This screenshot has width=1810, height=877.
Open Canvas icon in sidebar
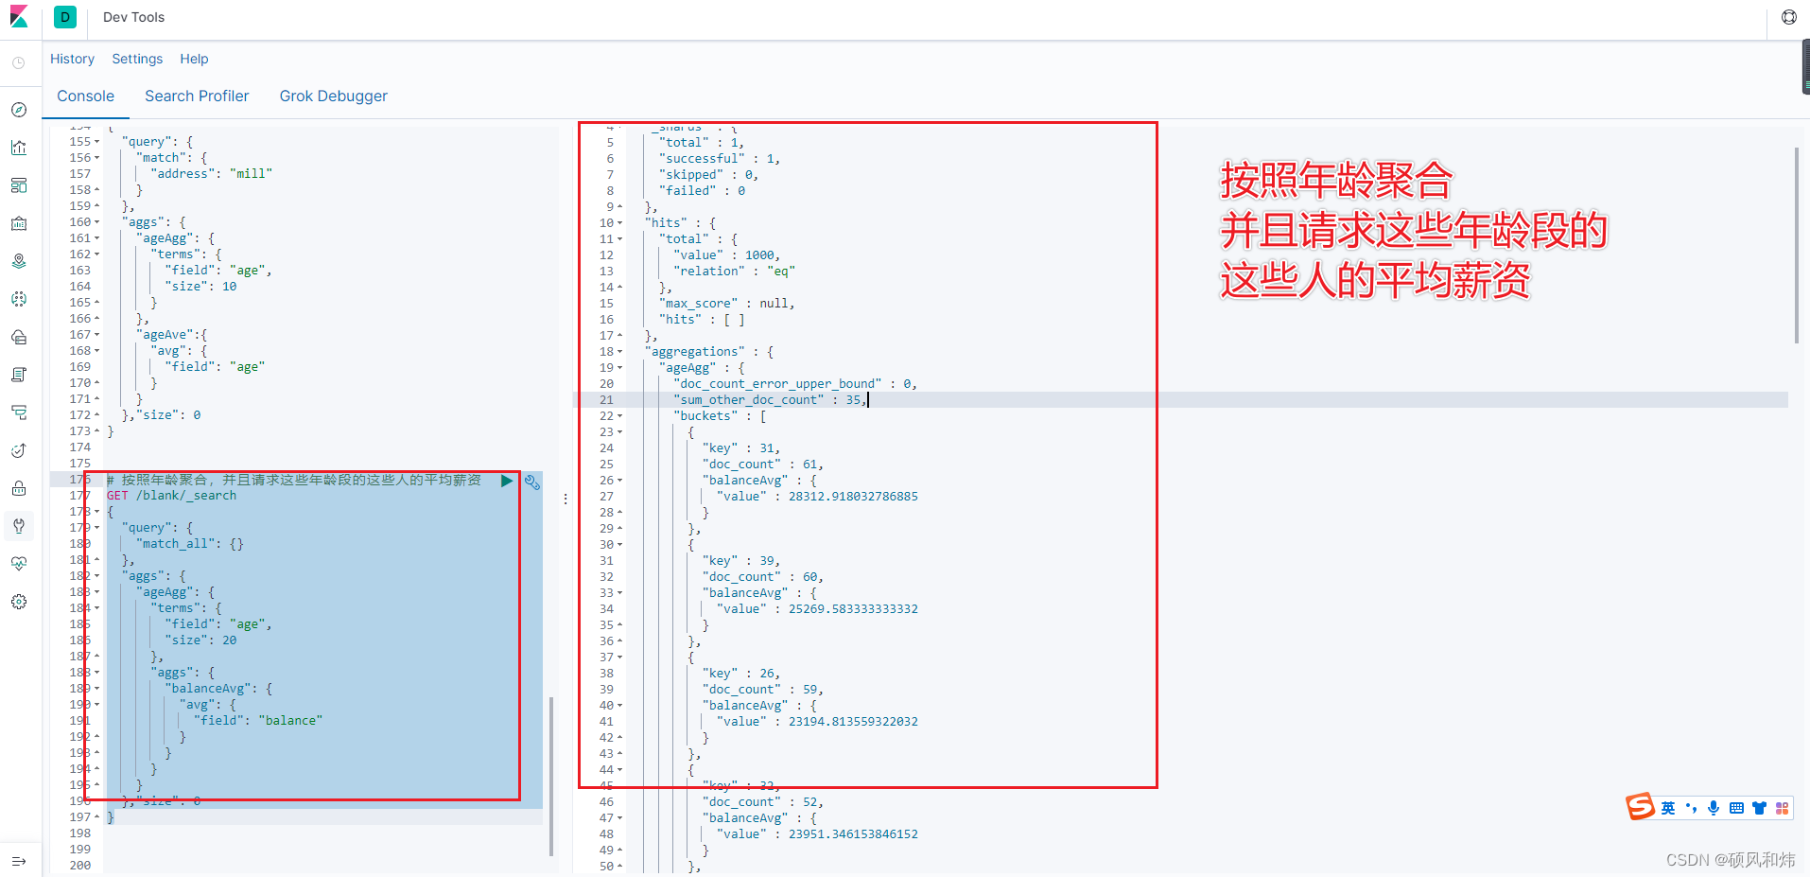pos(19,223)
